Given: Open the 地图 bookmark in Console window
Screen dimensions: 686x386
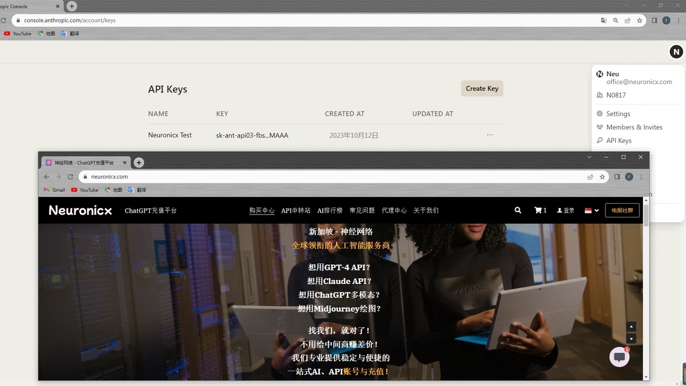Looking at the screenshot, I should pyautogui.click(x=46, y=33).
